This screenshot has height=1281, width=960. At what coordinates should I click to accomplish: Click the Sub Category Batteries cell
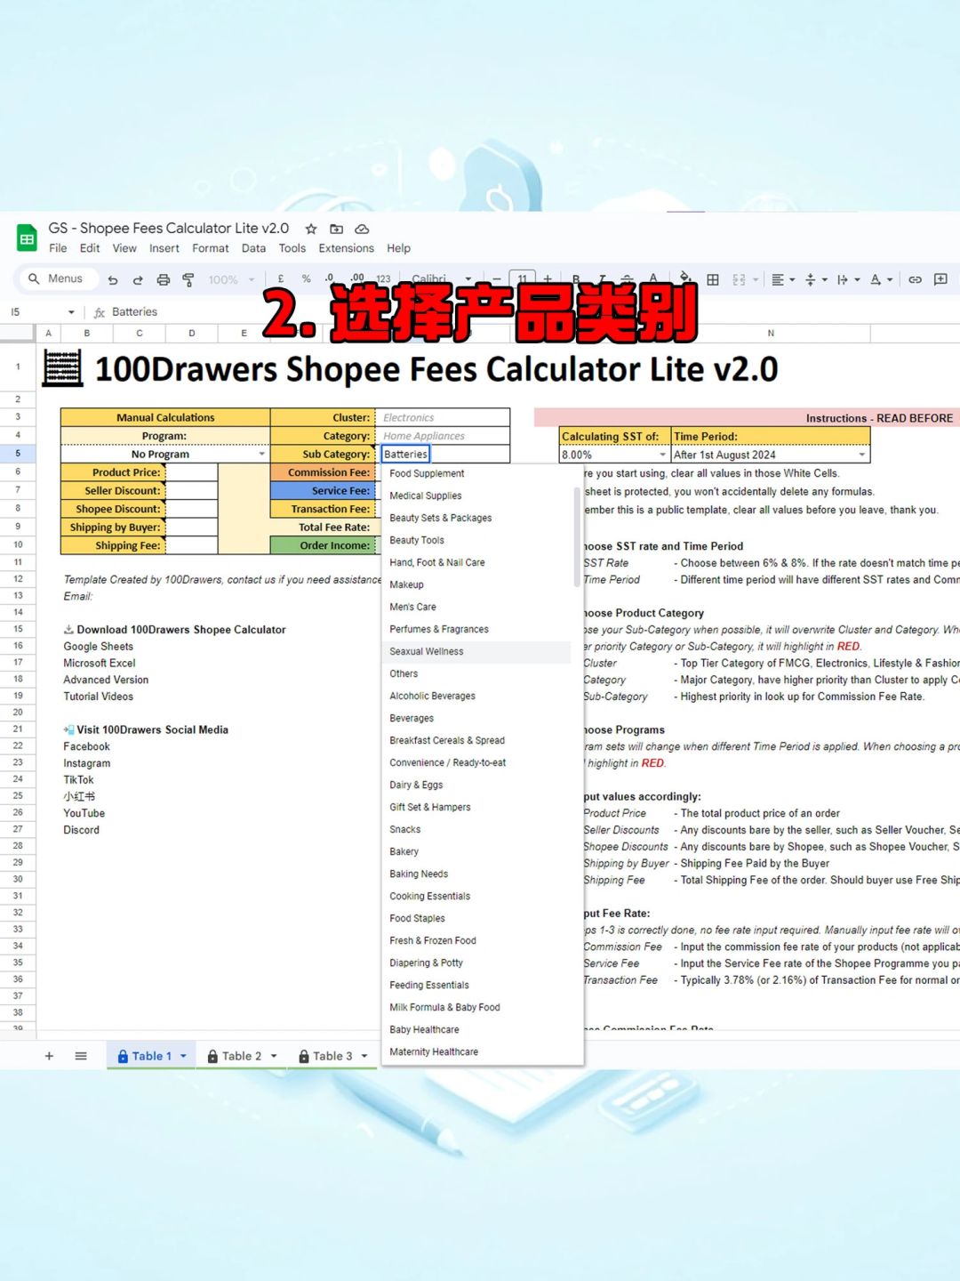[x=405, y=454]
